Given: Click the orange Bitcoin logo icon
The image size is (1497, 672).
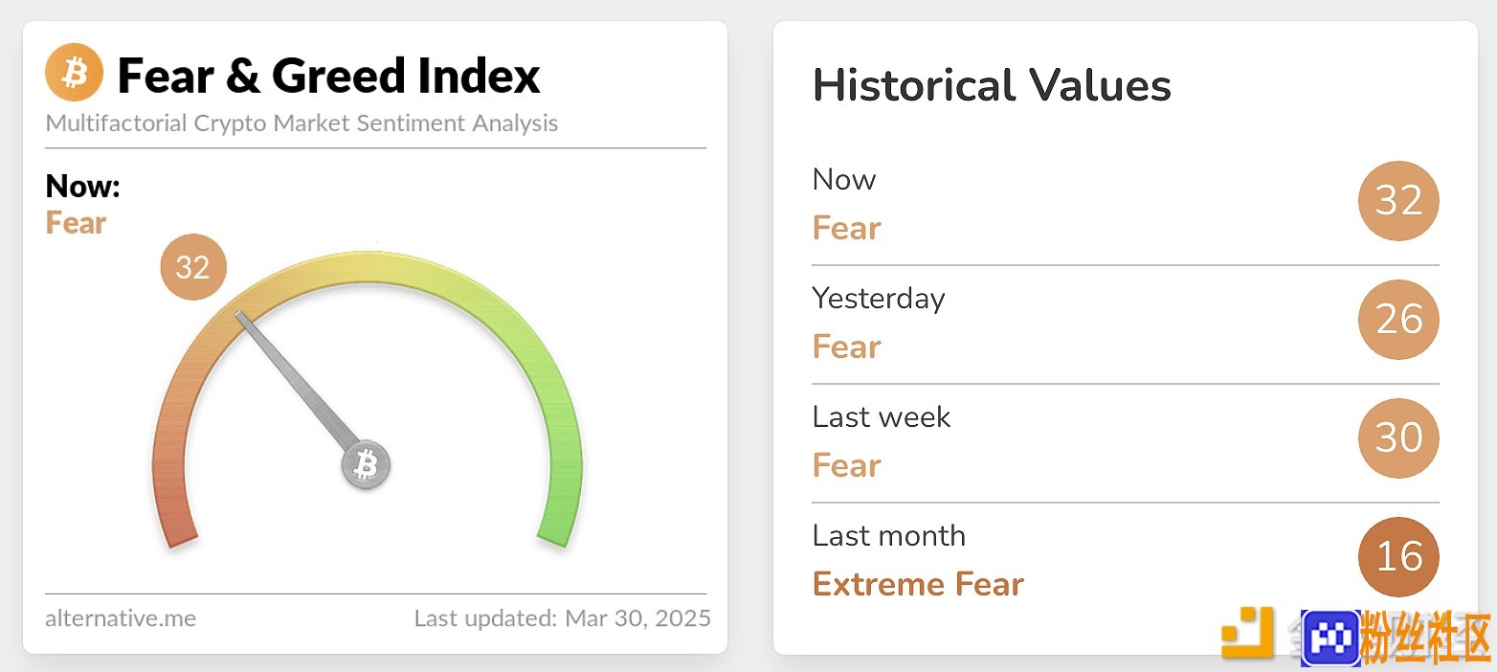Looking at the screenshot, I should click(x=74, y=73).
